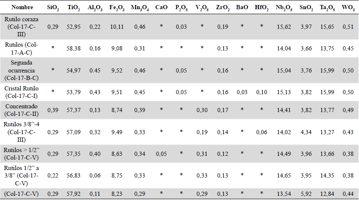Screen dimensions: 359x200
Task: Select the Concentrado (Col-17-C-II) row label
Action: coord(21,110)
